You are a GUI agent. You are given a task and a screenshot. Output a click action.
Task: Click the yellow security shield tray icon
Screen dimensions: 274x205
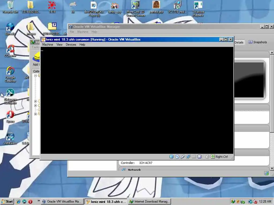click(238, 202)
